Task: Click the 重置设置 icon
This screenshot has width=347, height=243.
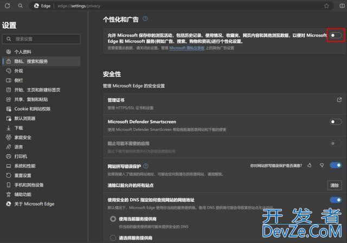Action: pos(9,176)
